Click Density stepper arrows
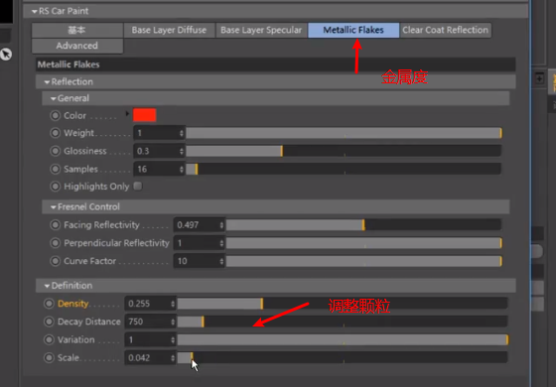This screenshot has height=387, width=556. [x=173, y=304]
